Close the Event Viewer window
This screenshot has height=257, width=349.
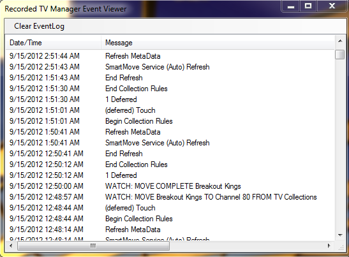(x=332, y=6)
